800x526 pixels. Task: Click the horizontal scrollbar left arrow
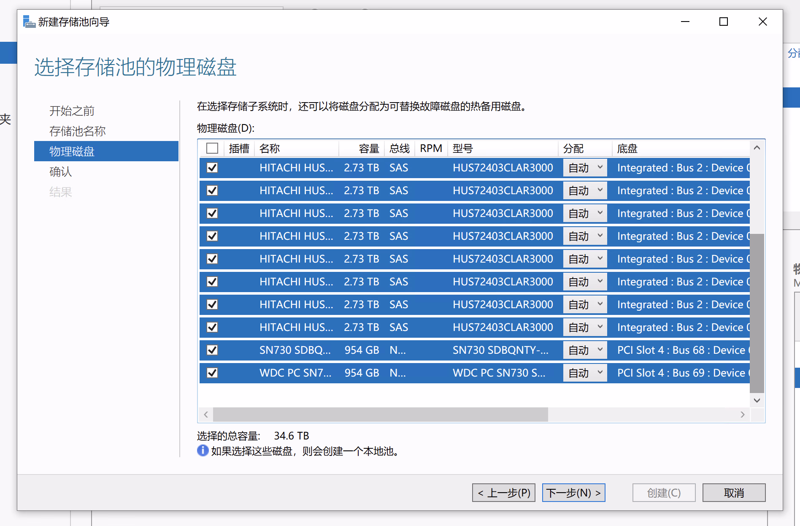[x=206, y=415]
